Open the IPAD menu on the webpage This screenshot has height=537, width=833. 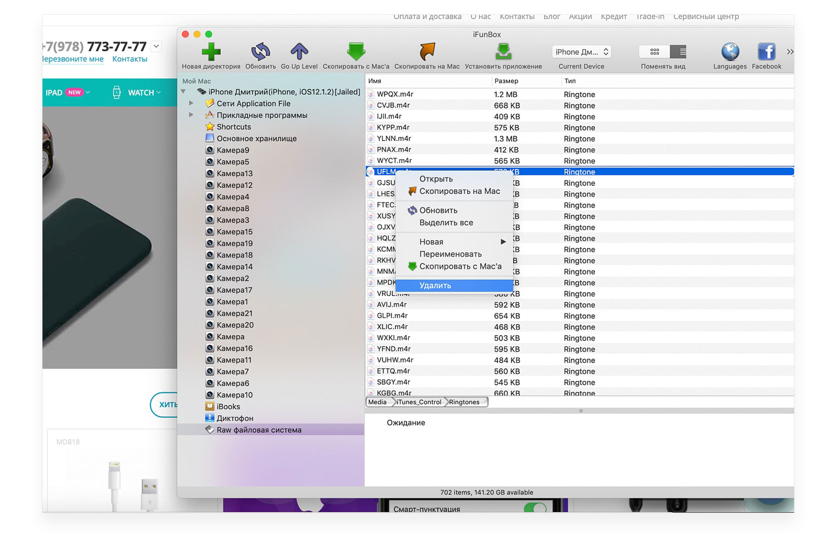[x=68, y=92]
